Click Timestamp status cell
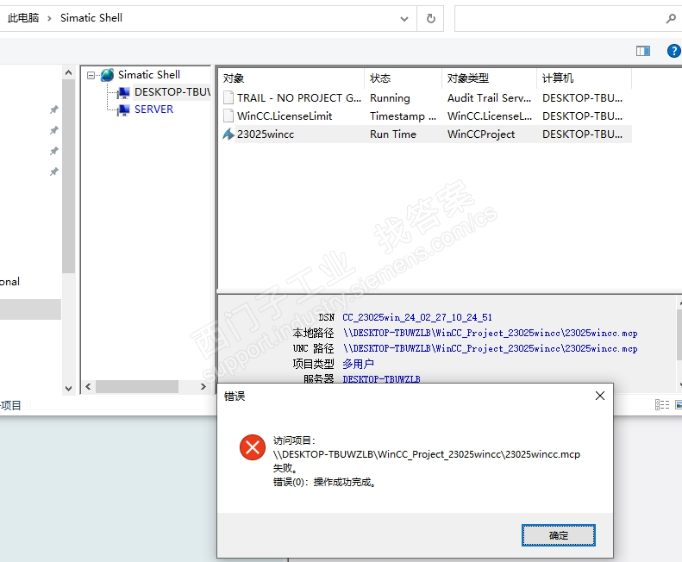Viewport: 682px width, 562px height. pos(403,116)
